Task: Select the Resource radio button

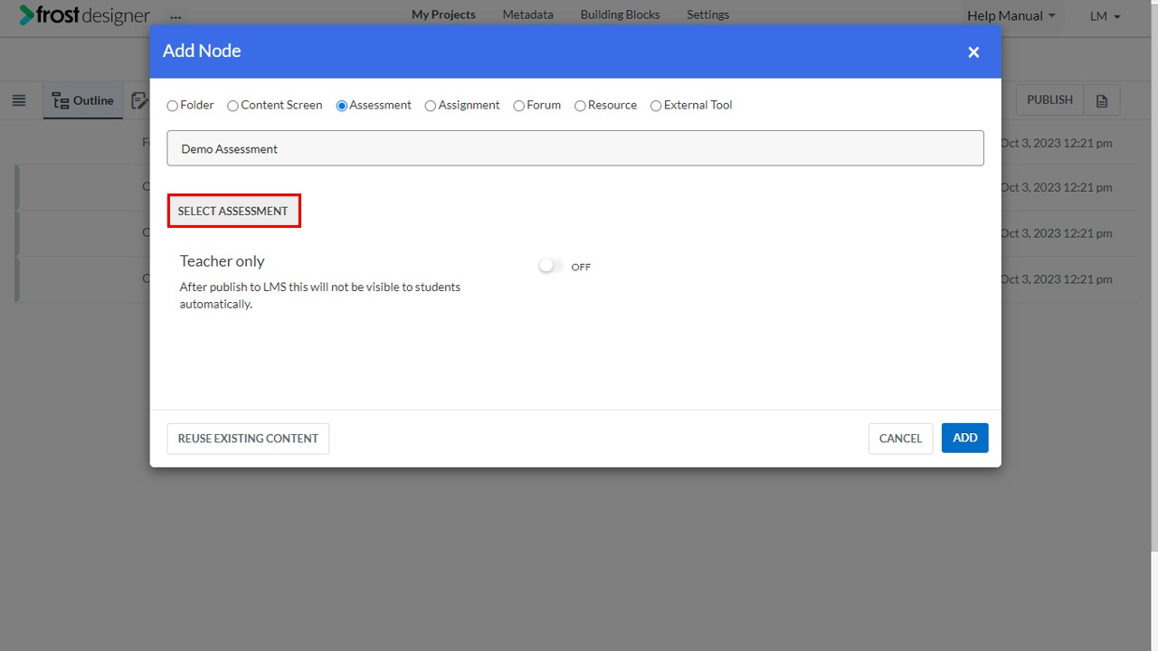Action: pos(580,106)
